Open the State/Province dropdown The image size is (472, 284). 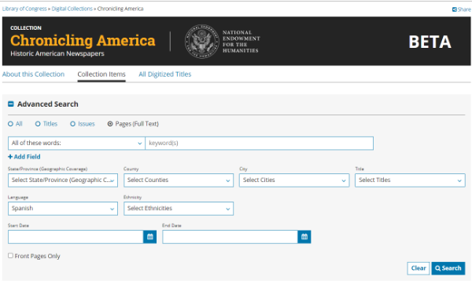[63, 180]
